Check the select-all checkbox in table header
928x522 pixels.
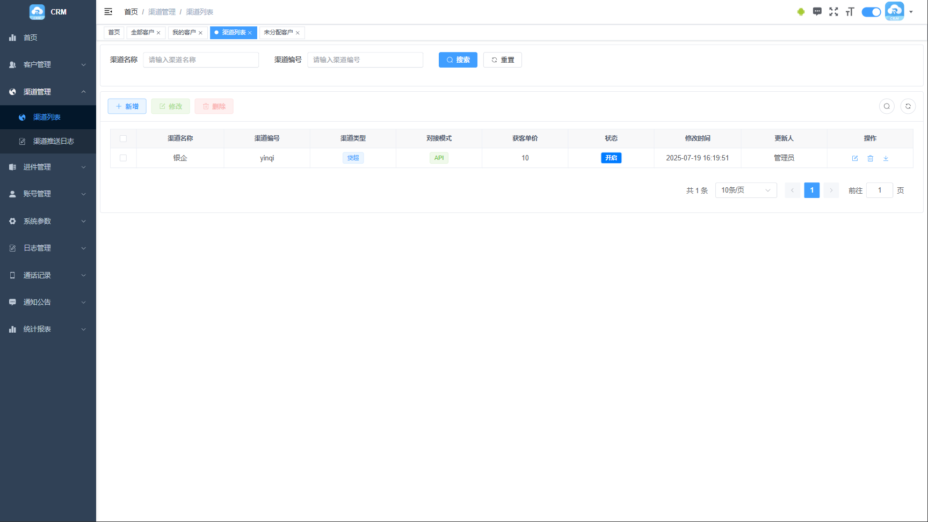[123, 138]
